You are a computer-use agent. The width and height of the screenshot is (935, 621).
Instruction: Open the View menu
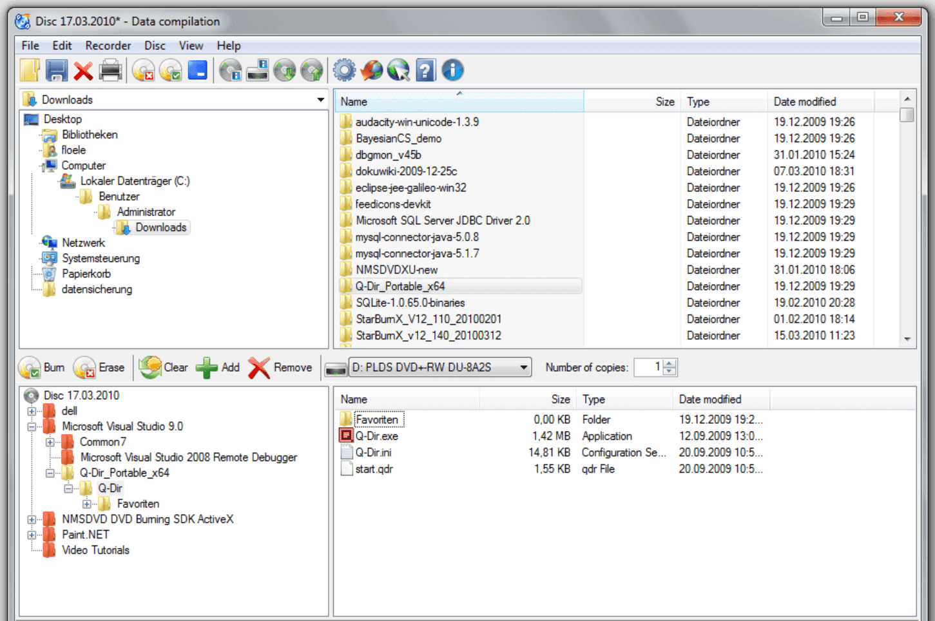(x=191, y=46)
